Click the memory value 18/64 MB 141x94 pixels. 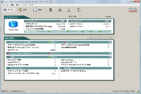pyautogui.click(x=62, y=27)
